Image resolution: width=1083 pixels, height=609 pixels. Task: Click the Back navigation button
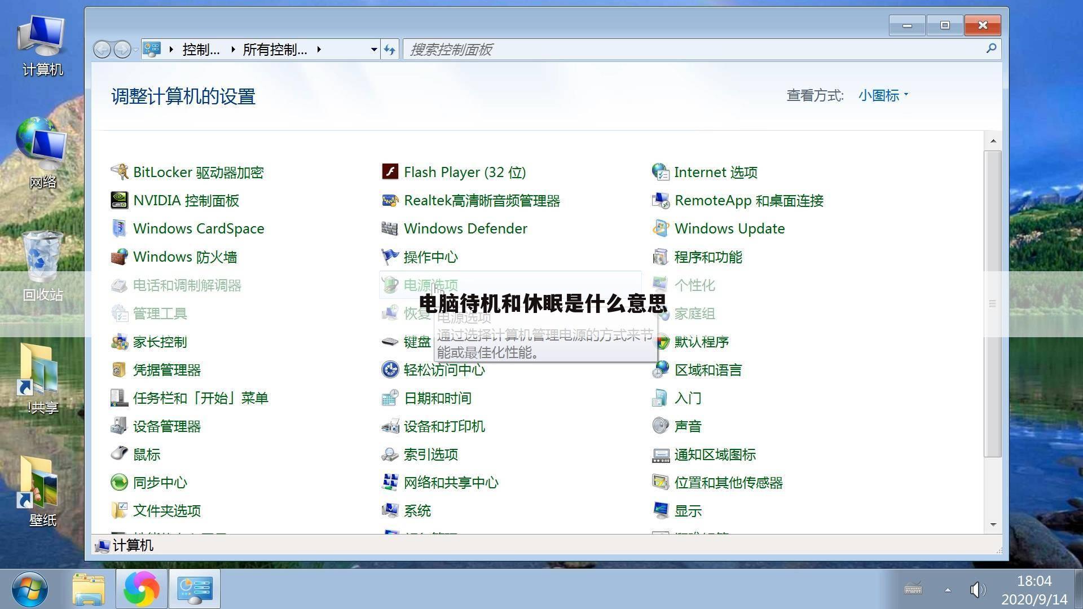[102, 50]
